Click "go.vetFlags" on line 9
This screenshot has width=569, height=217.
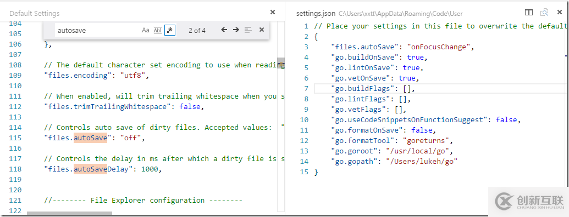pos(358,109)
